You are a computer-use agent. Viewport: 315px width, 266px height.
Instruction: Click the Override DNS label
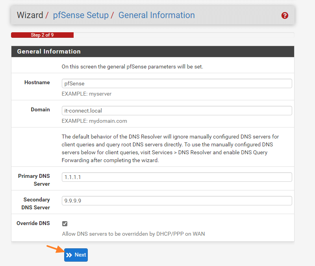[33, 223]
